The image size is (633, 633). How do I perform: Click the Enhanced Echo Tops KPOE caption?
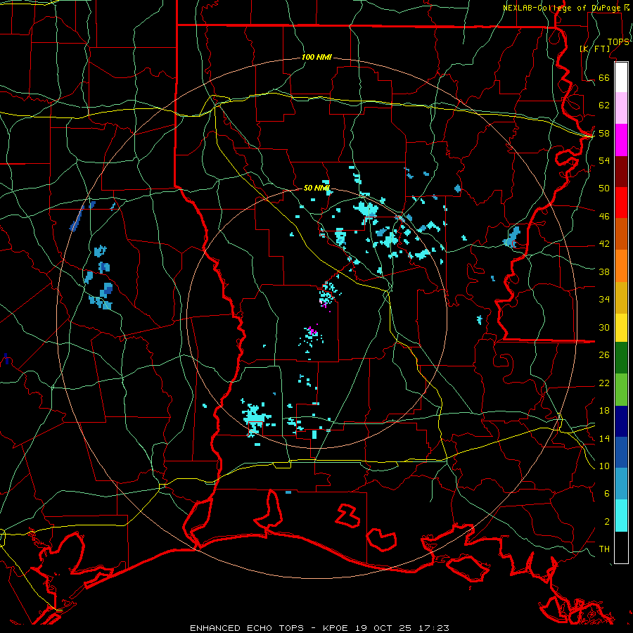[x=319, y=628]
